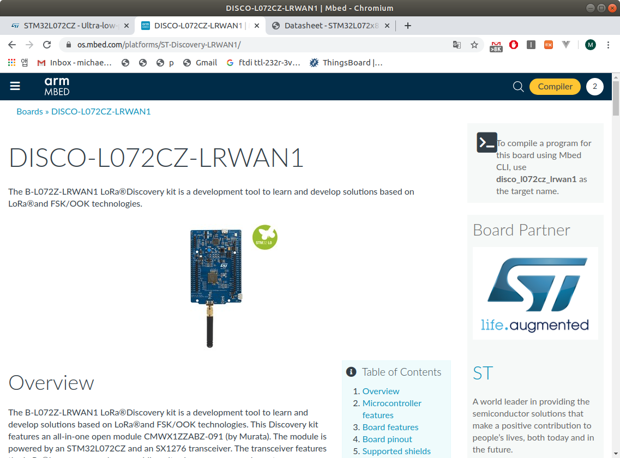Click the page vertical scrollbar thumb

[x=616, y=98]
